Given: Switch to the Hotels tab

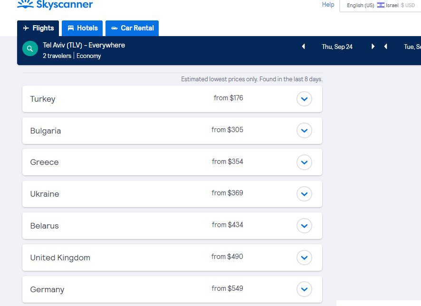Looking at the screenshot, I should click(82, 28).
